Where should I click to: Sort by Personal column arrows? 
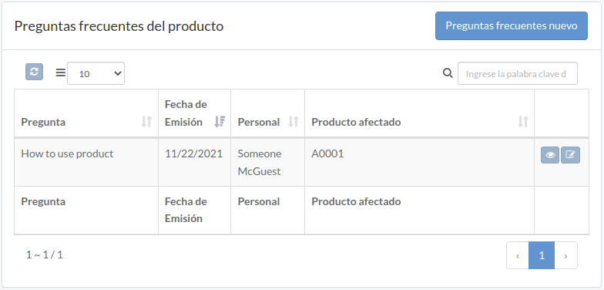[x=294, y=122]
